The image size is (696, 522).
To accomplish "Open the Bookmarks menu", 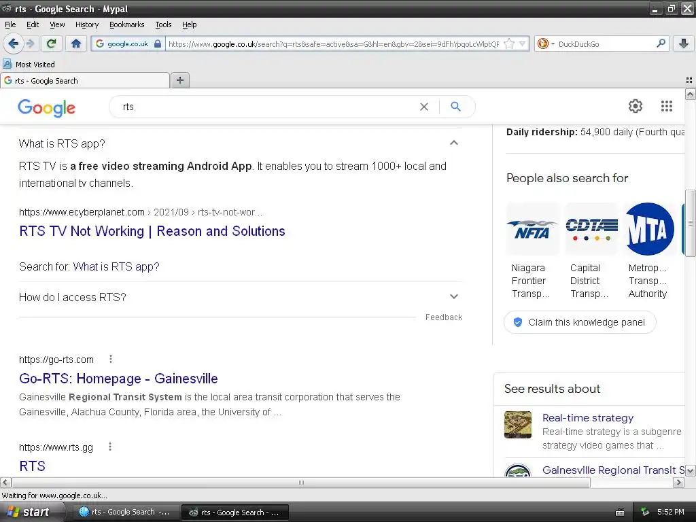I will [x=127, y=25].
